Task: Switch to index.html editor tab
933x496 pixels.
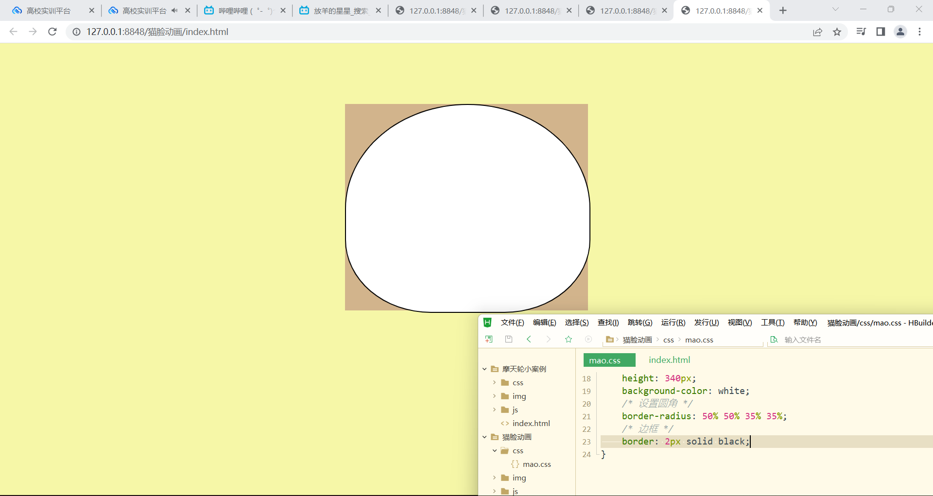Action: tap(669, 360)
